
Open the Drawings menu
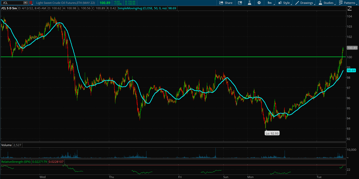pyautogui.click(x=305, y=3)
